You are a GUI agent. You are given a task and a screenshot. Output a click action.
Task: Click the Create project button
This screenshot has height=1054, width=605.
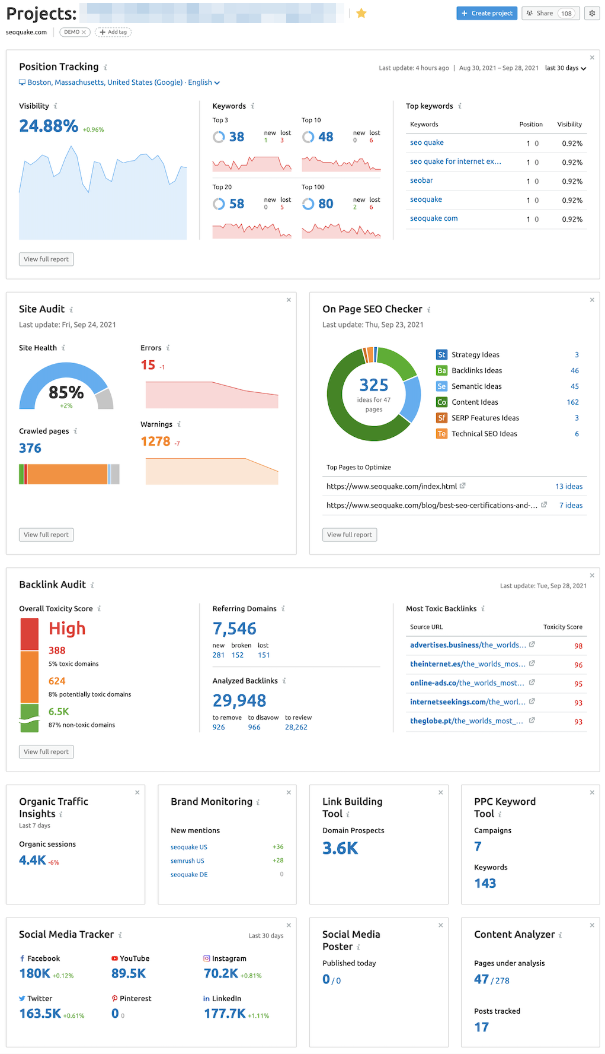coord(487,13)
